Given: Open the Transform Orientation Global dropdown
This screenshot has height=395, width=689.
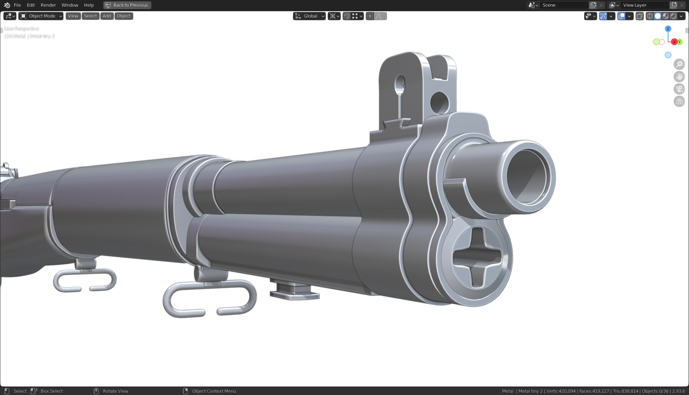Looking at the screenshot, I should point(309,16).
